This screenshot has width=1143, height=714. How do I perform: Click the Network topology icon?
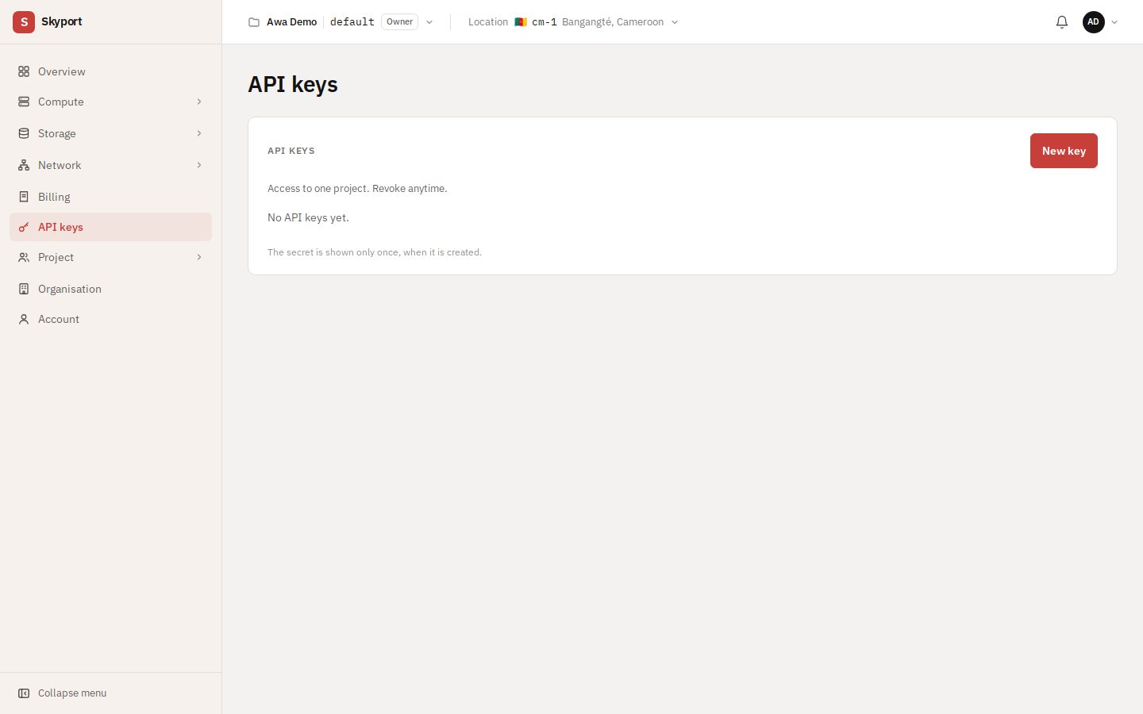[24, 165]
